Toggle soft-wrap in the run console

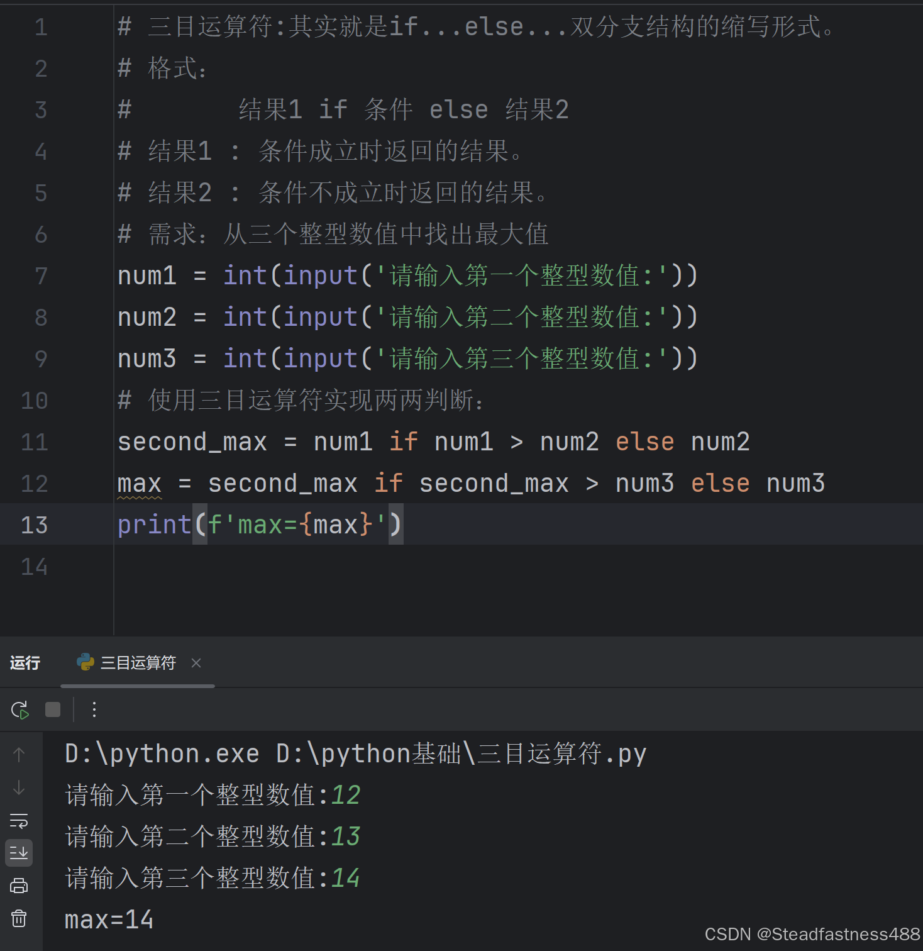pyautogui.click(x=19, y=821)
